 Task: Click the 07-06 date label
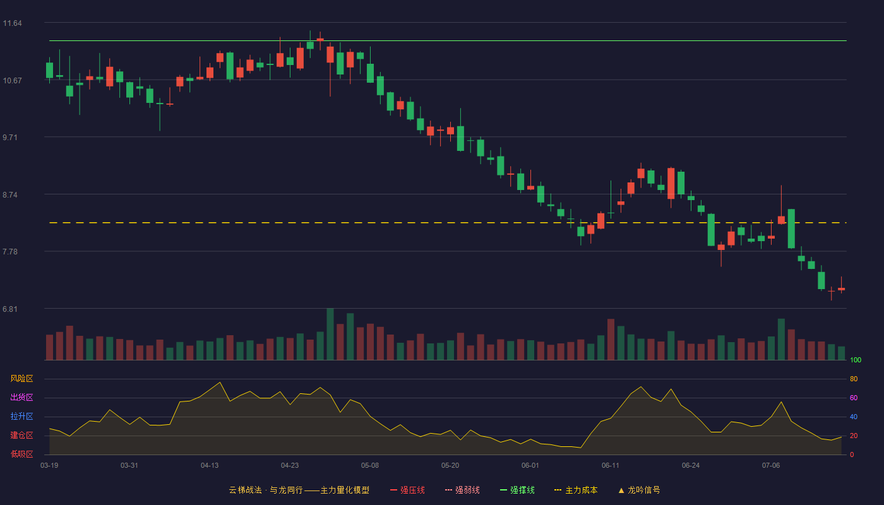point(771,465)
